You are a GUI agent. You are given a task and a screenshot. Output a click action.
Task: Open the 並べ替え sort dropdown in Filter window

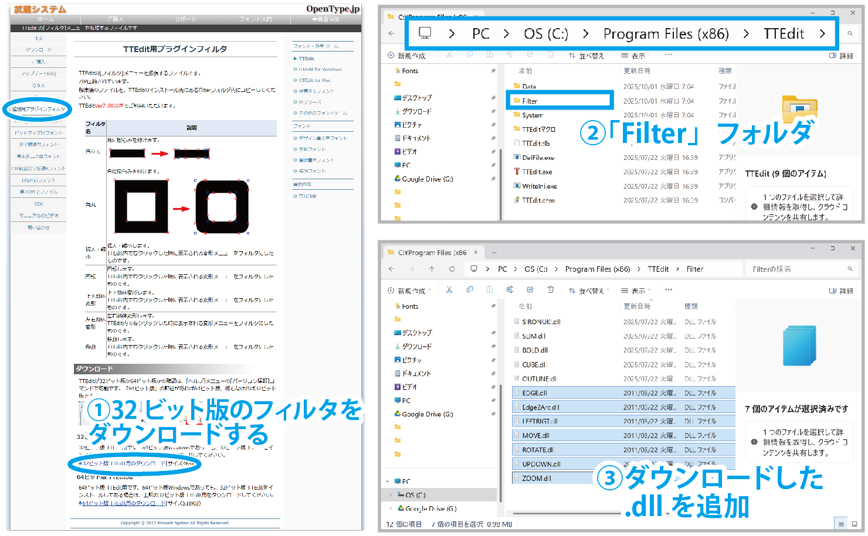click(589, 291)
